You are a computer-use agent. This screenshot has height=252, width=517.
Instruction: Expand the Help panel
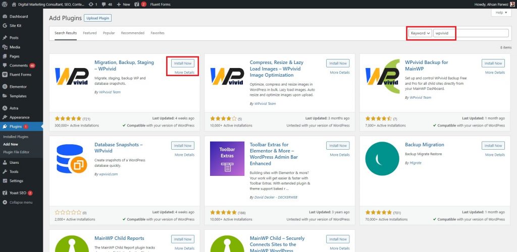pyautogui.click(x=501, y=13)
